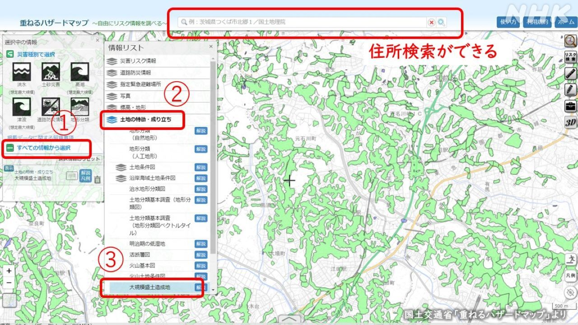Screen dimensions: 578x325
Task: Toggle the 合成 option for 大規模盛土造成地
Action: coord(72,176)
